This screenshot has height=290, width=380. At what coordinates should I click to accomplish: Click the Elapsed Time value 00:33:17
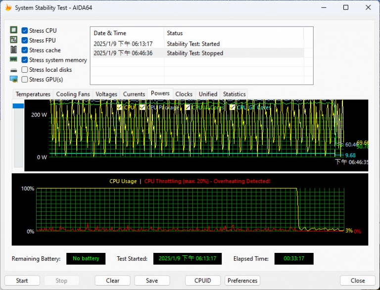(294, 258)
